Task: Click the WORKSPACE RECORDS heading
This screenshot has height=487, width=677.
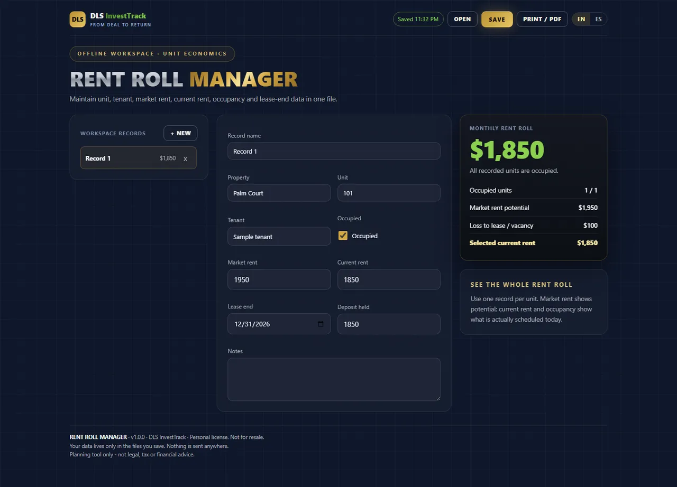Action: pyautogui.click(x=113, y=134)
